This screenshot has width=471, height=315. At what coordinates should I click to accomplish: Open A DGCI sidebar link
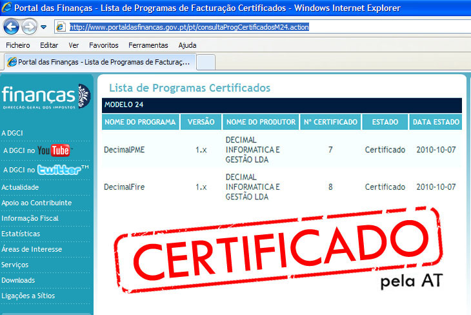pos(12,133)
